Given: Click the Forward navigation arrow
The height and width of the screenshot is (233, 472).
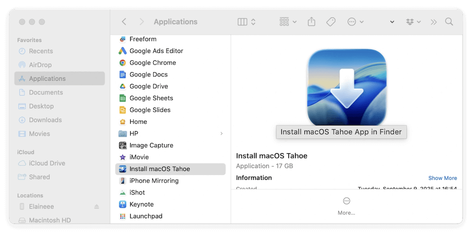Looking at the screenshot, I should 142,22.
